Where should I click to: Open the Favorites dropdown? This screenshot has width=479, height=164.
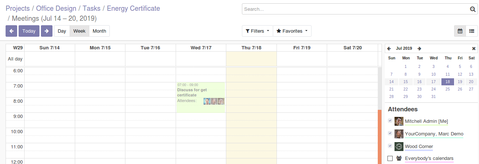292,31
